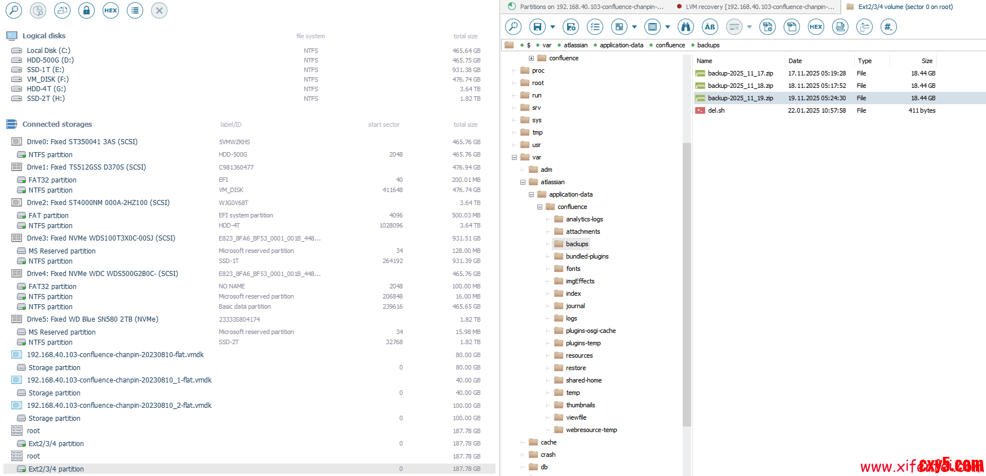The width and height of the screenshot is (986, 476).
Task: Click the HEX viewer icon in left toolbar
Action: [110, 10]
